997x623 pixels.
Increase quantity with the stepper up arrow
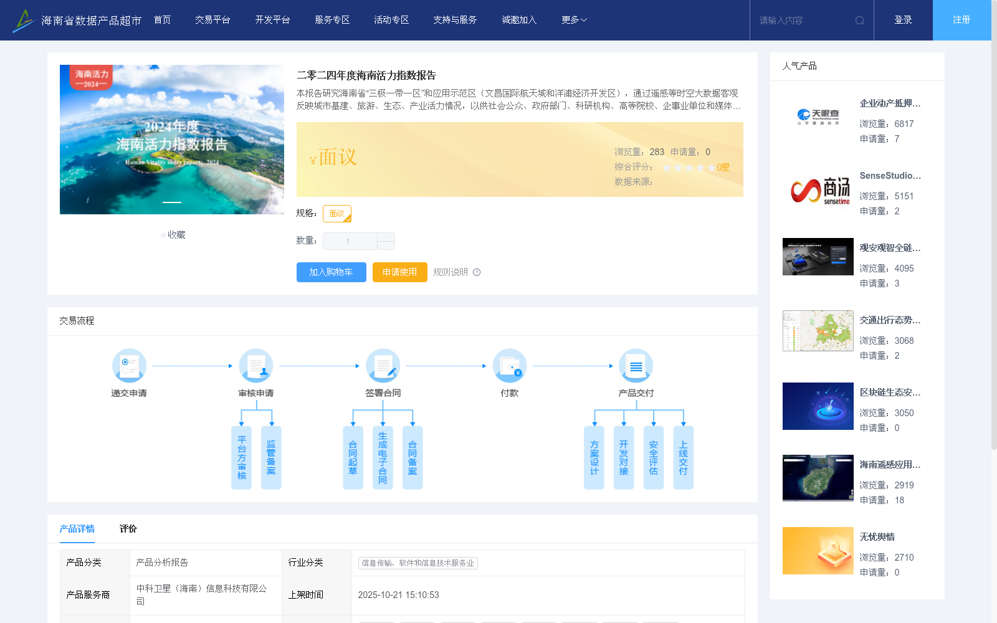point(386,237)
